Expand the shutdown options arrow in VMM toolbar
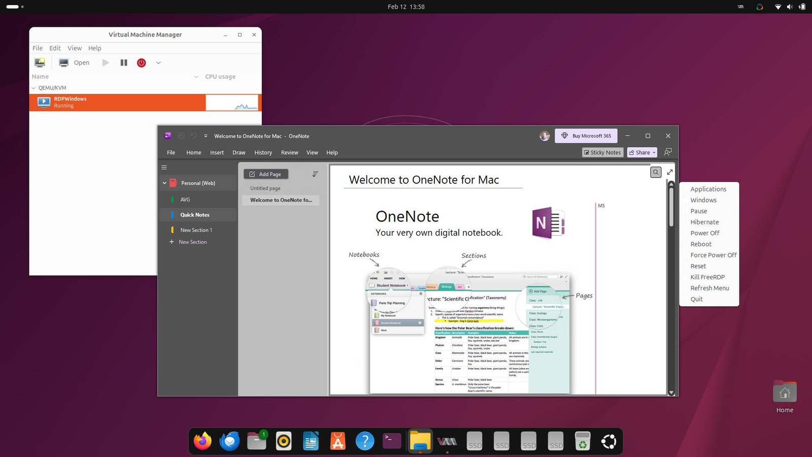 pyautogui.click(x=158, y=62)
